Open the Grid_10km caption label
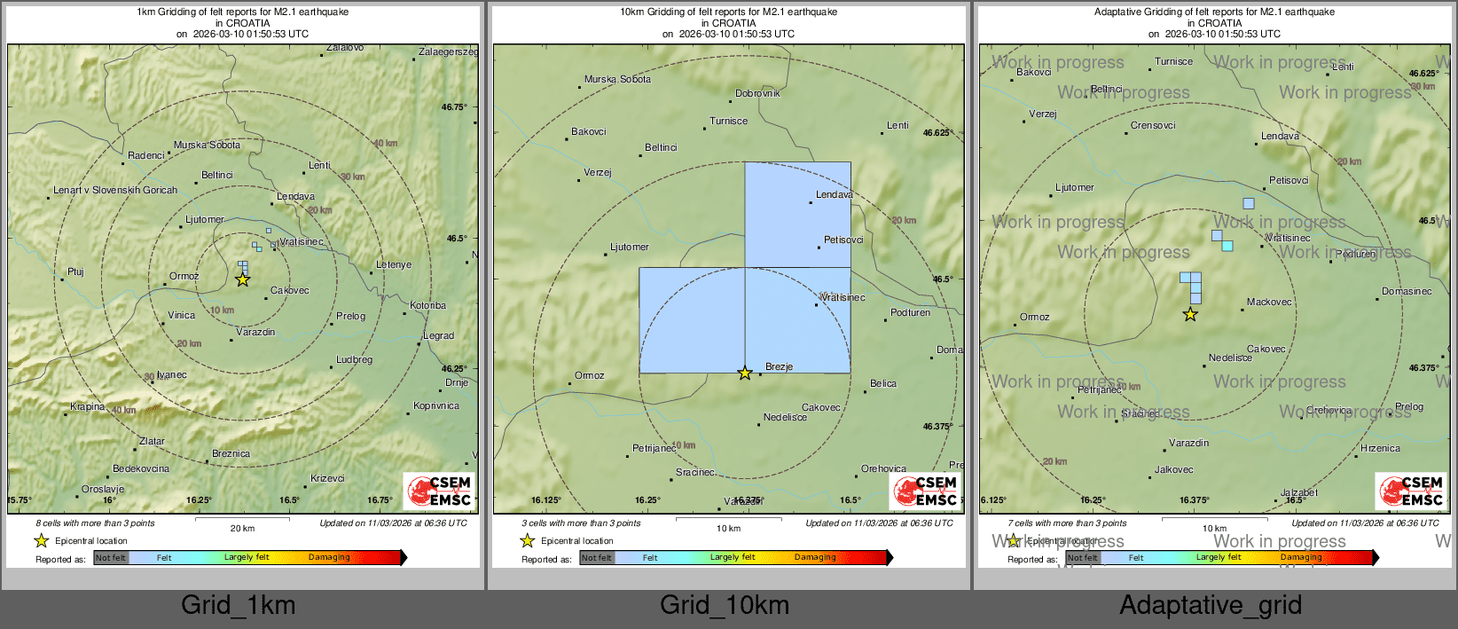Viewport: 1458px width, 629px height. (x=725, y=605)
